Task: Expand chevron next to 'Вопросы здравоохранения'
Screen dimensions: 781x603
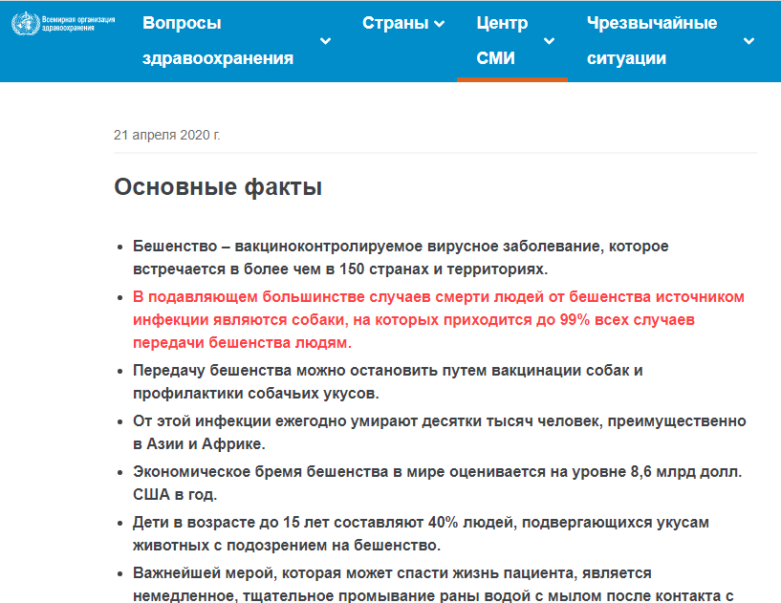Action: [325, 41]
